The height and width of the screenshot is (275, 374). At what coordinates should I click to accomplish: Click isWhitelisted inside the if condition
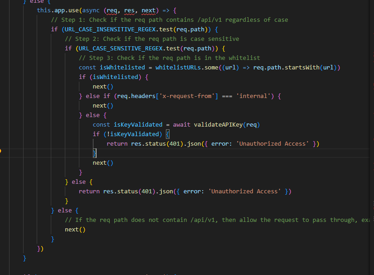pos(116,77)
